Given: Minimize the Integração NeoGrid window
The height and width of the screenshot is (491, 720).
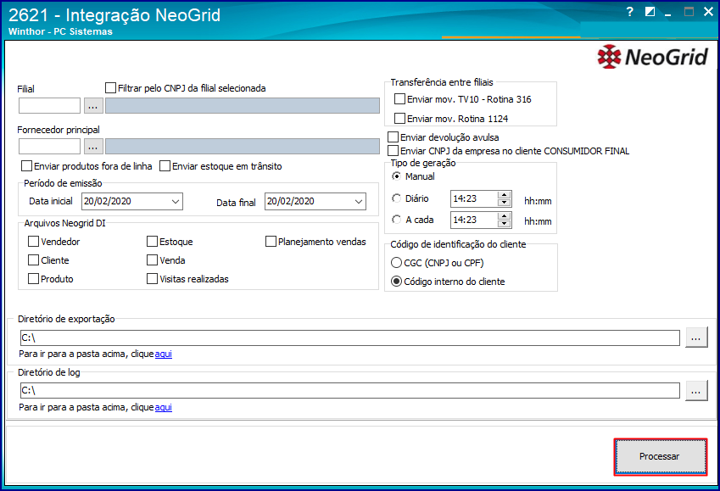Looking at the screenshot, I should point(668,13).
